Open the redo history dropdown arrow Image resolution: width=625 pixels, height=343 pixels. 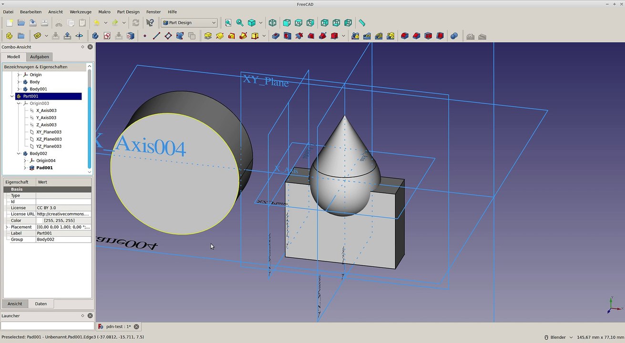tap(124, 22)
